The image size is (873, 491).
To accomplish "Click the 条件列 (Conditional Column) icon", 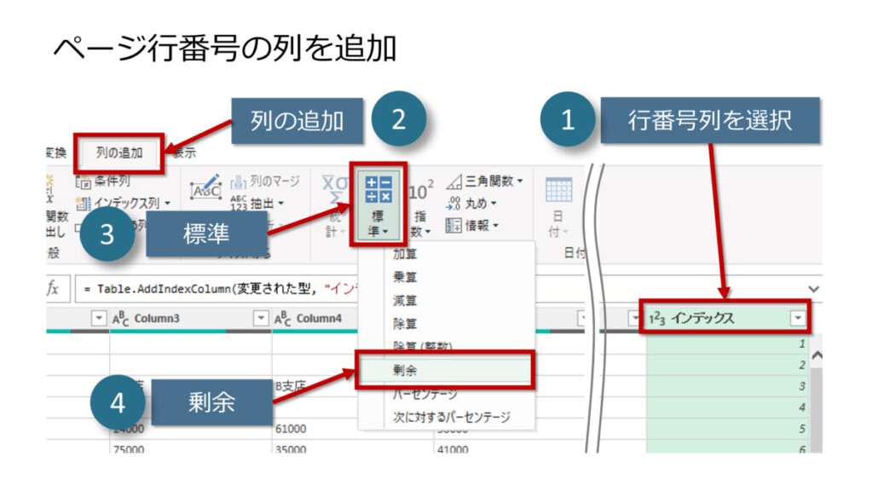I will point(83,181).
